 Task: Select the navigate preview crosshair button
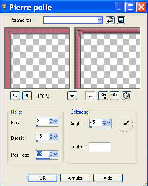pos(72,96)
